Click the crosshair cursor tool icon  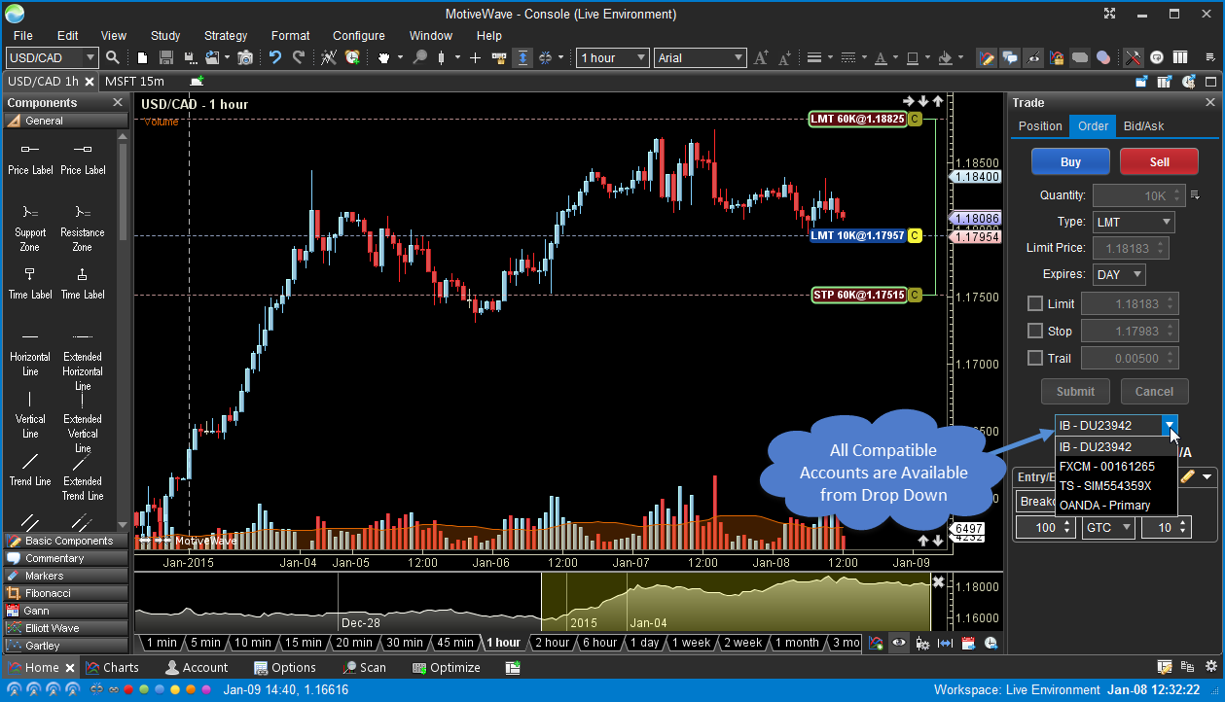pos(475,58)
